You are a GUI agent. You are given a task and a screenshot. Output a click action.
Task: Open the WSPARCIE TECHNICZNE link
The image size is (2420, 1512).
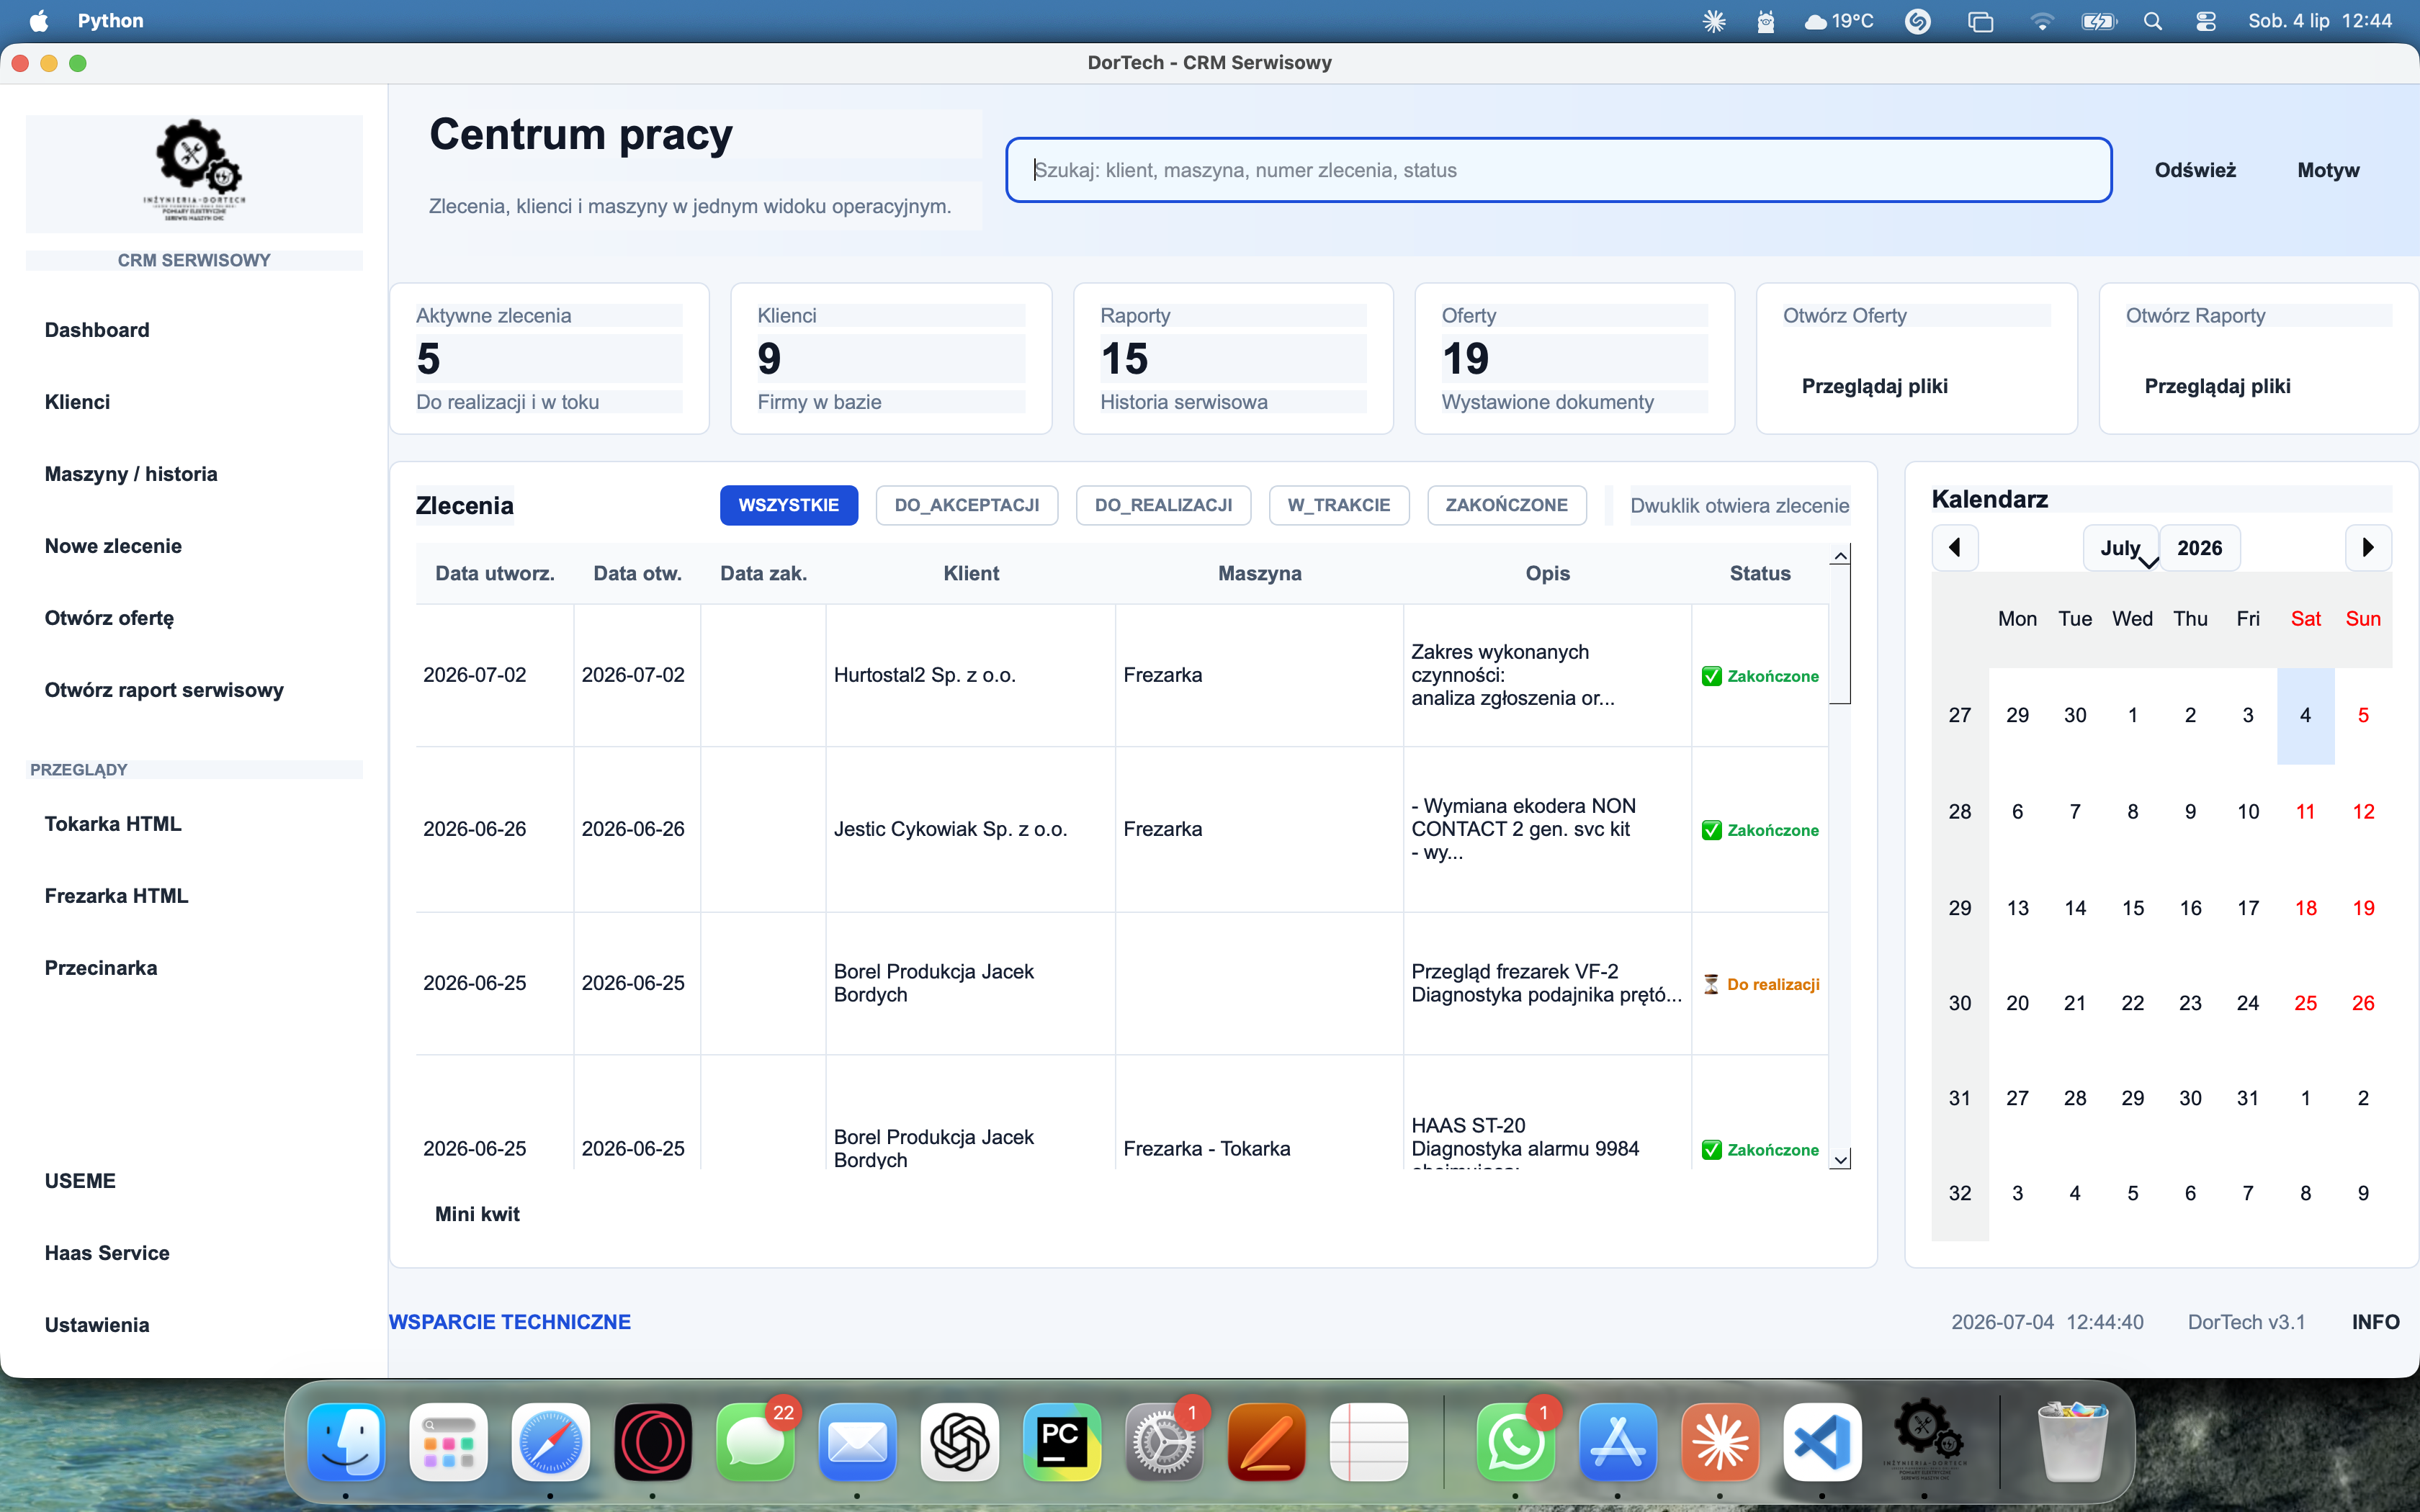click(510, 1322)
